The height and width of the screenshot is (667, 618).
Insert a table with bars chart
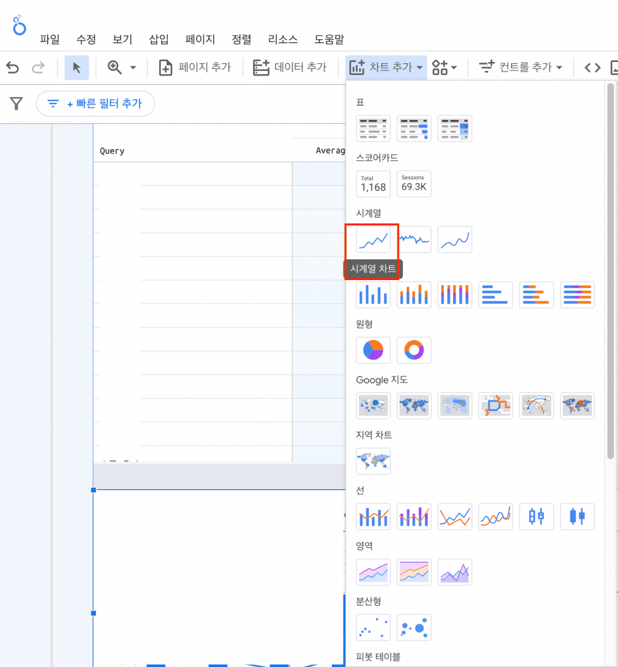click(x=414, y=128)
